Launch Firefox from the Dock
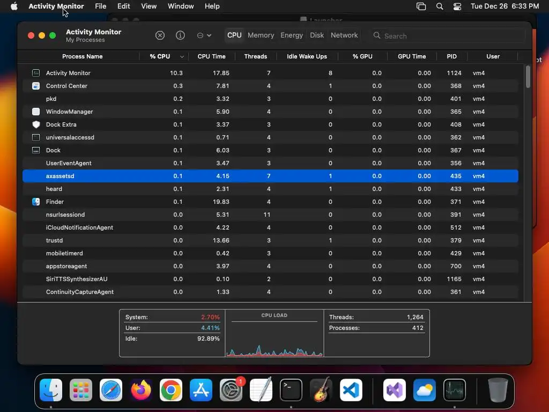The width and height of the screenshot is (549, 412). pos(141,390)
